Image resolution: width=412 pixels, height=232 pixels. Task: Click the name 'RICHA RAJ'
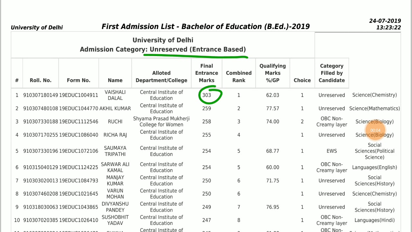click(x=115, y=135)
